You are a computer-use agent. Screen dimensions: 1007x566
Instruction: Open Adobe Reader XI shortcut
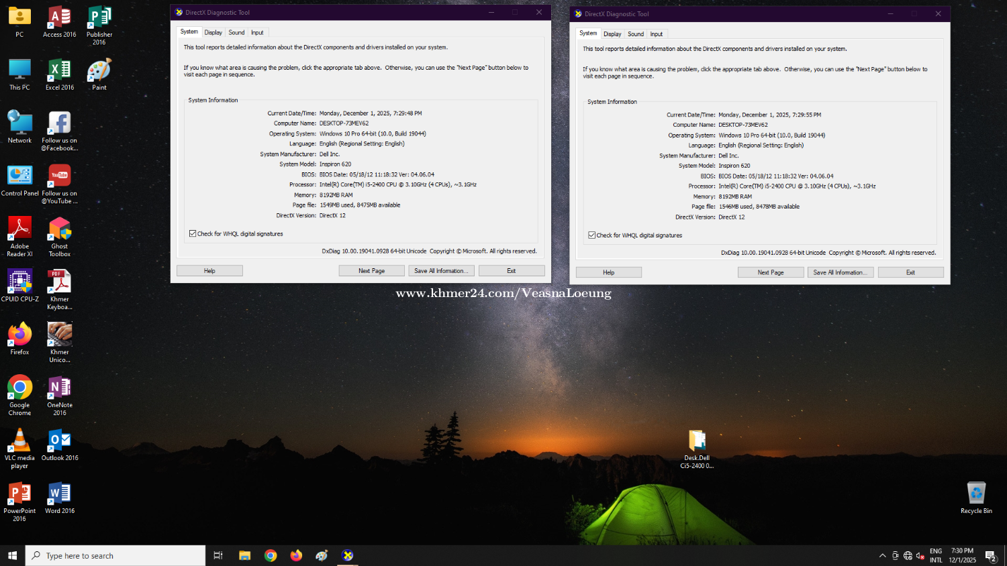(19, 229)
